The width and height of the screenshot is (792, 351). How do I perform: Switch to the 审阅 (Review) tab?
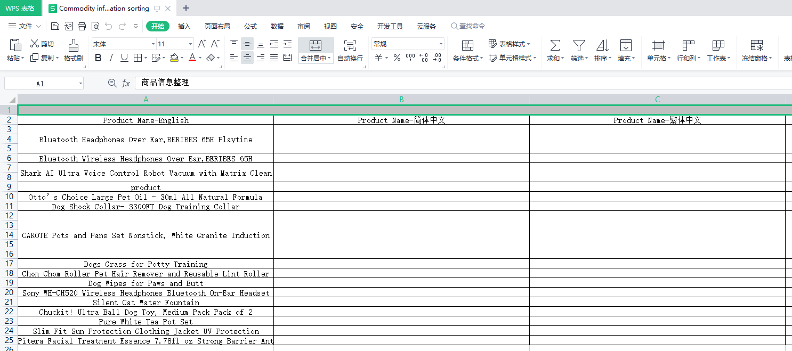304,26
